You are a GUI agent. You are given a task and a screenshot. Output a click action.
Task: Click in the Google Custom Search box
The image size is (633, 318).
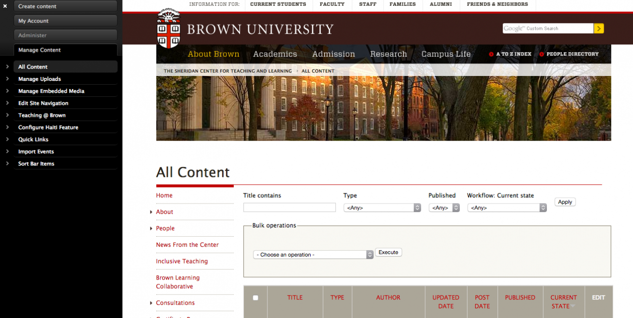coord(548,28)
